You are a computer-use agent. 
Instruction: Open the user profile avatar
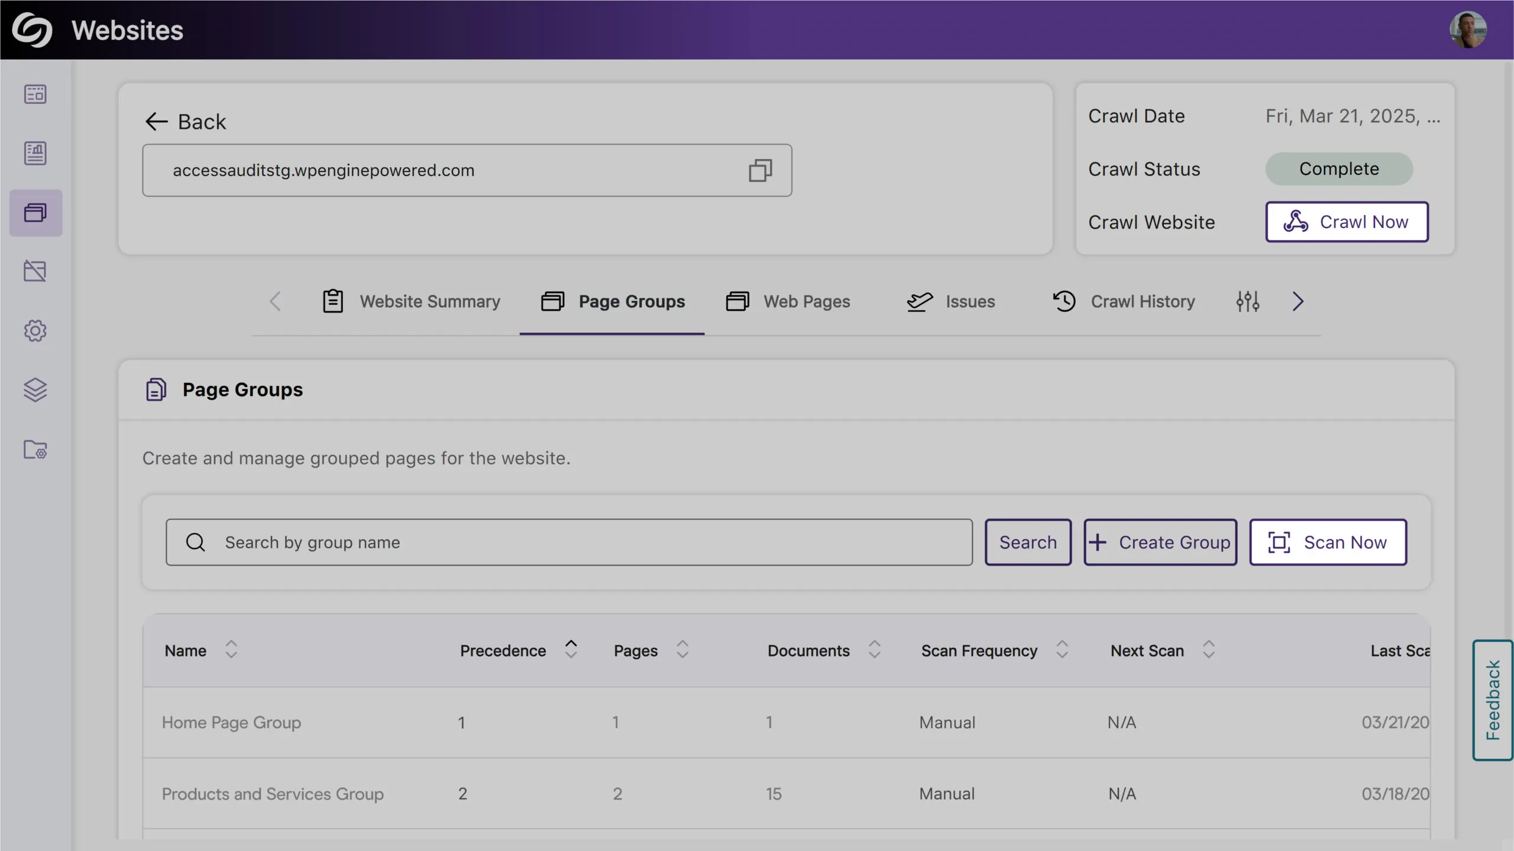point(1467,30)
